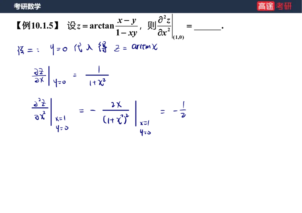Click the blank black area below the formulas

coord(151,173)
